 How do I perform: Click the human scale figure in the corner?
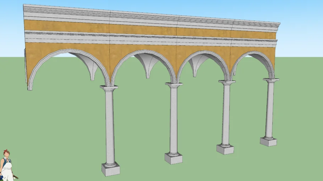pyautogui.click(x=7, y=167)
